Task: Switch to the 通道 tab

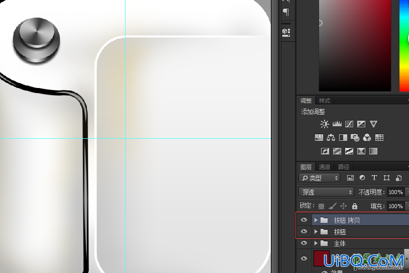Action: coord(325,167)
